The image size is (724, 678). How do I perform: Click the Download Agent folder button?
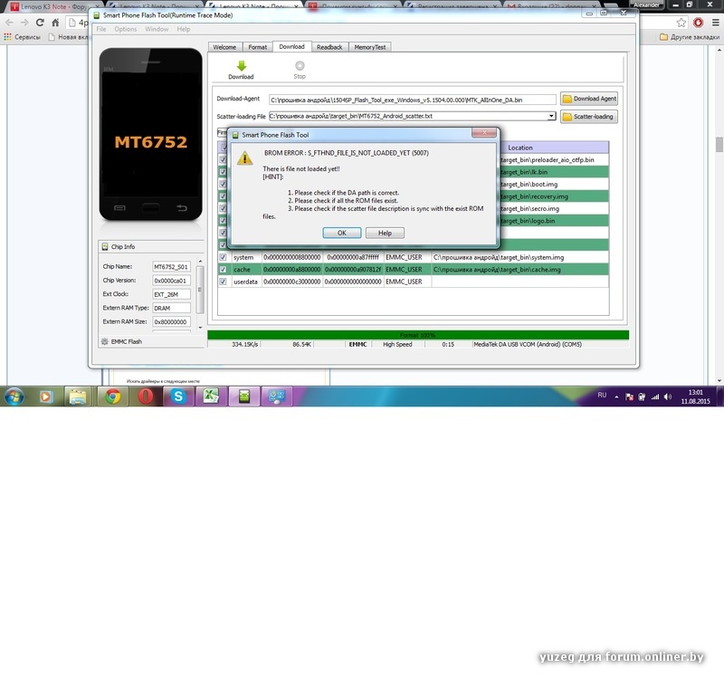coord(589,99)
